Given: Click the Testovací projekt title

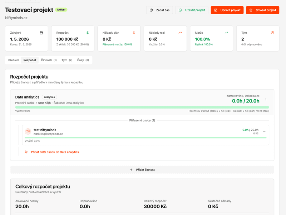Looking at the screenshot, I should [x=29, y=10].
